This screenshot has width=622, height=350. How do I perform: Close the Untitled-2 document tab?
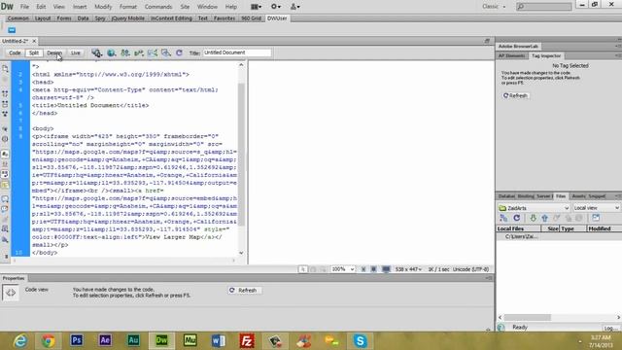[34, 41]
